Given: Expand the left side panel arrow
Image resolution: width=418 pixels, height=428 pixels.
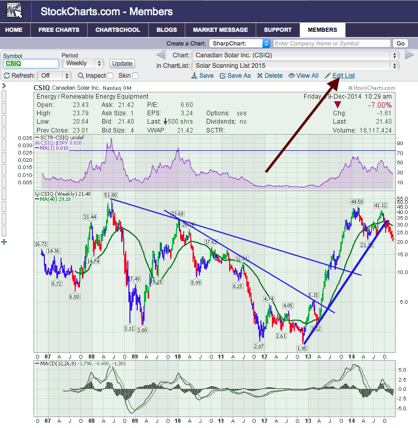Looking at the screenshot, I should (x=4, y=86).
